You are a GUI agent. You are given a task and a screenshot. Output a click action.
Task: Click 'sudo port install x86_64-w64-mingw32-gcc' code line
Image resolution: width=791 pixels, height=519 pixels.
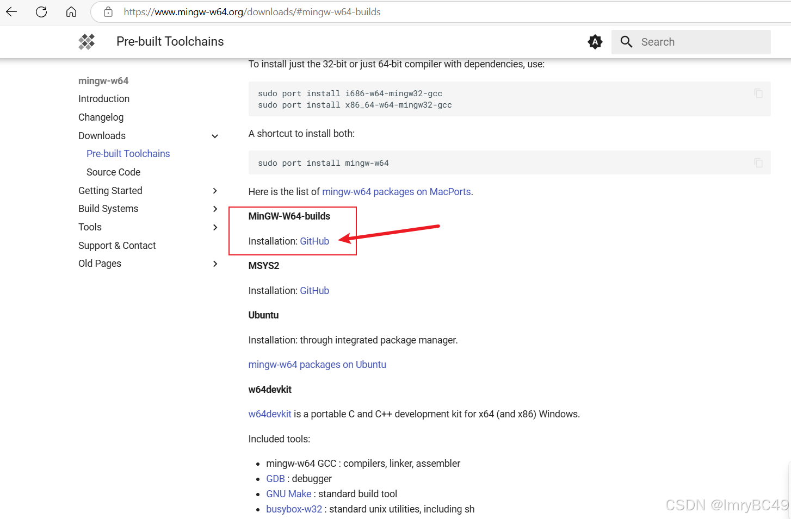pos(355,105)
